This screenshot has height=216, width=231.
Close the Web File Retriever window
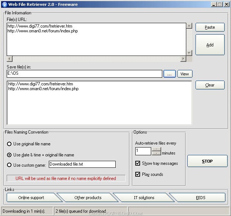pos(226,4)
